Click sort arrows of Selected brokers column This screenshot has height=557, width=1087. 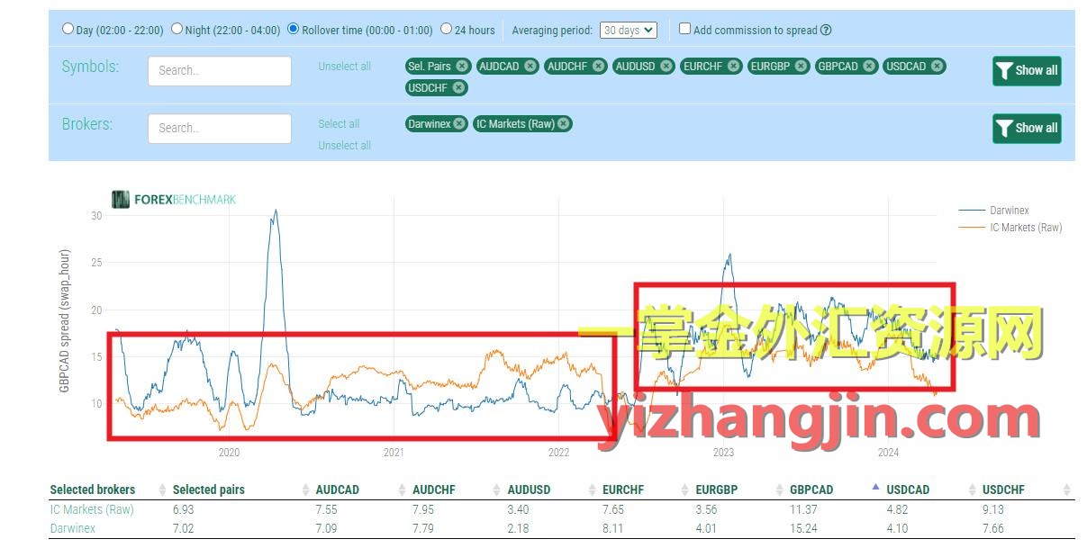tap(163, 490)
